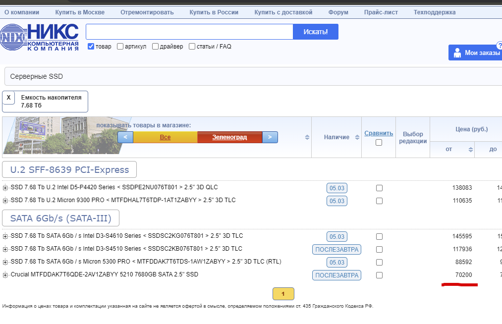Remove the 7.68 Тб capacity filter
Image resolution: width=502 pixels, height=324 pixels.
(8, 98)
